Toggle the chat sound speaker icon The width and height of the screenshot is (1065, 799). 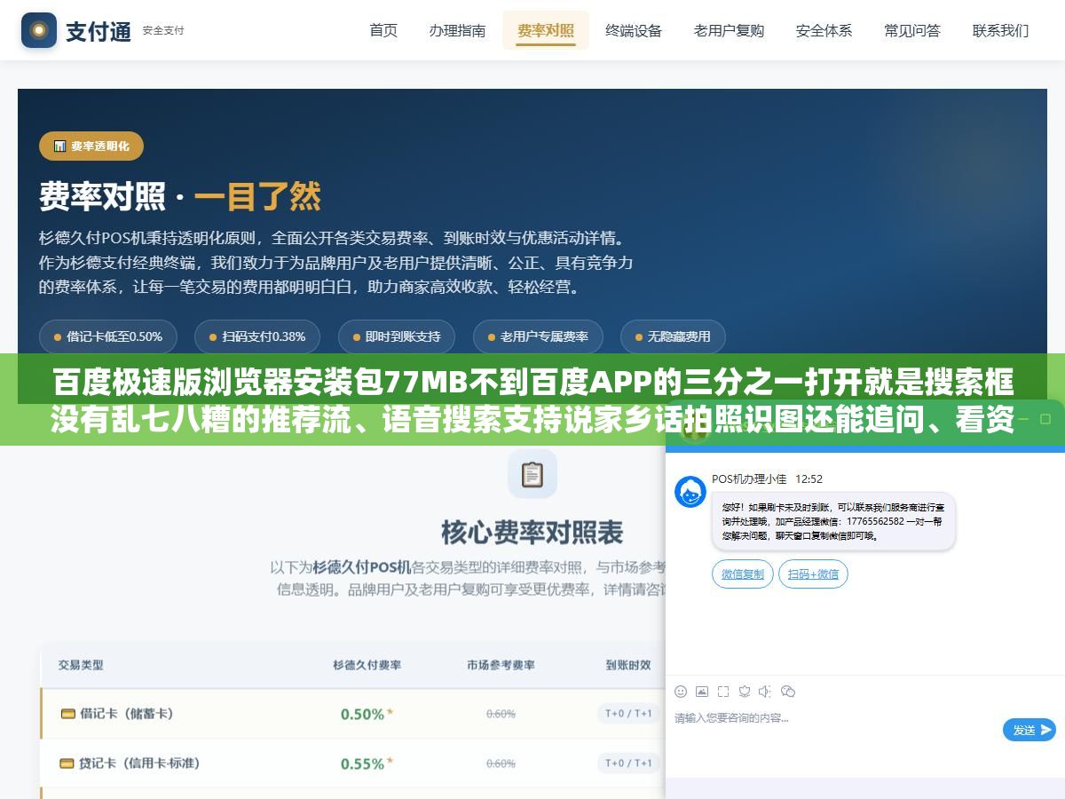coord(766,691)
